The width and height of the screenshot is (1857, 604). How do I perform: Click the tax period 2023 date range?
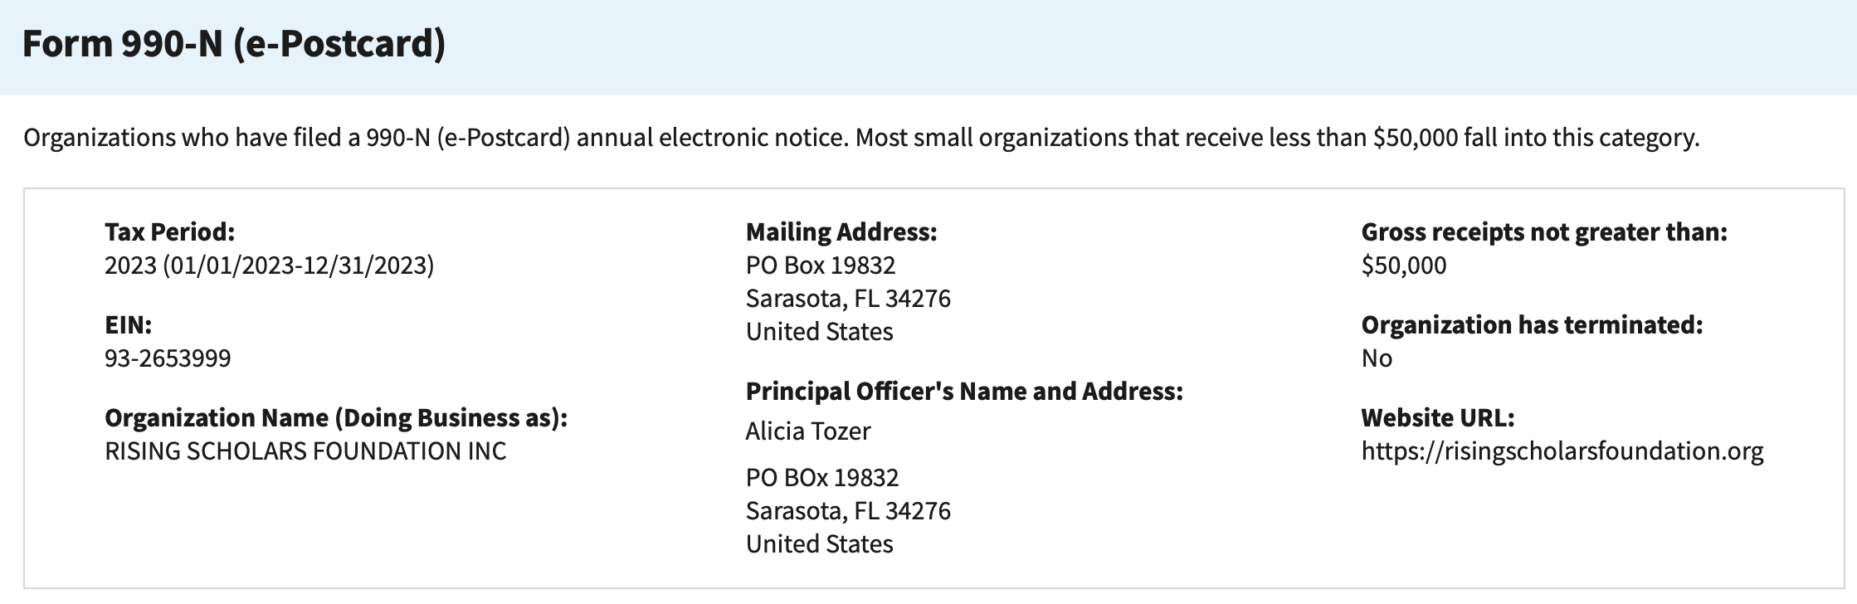(270, 265)
